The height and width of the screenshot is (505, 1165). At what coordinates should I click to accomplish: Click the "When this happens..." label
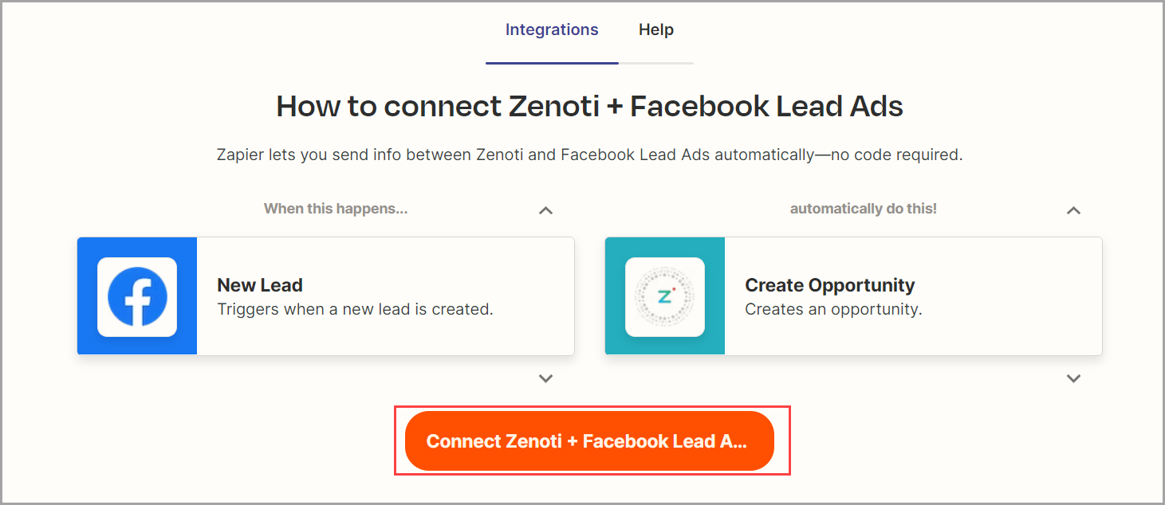(x=336, y=209)
